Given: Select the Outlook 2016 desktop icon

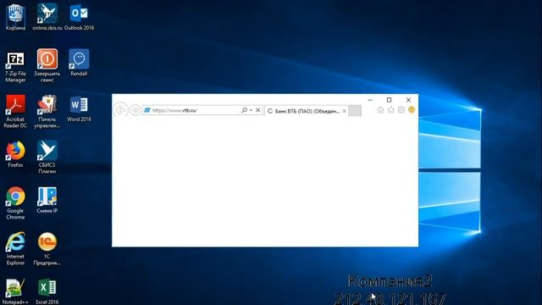Looking at the screenshot, I should [x=79, y=17].
